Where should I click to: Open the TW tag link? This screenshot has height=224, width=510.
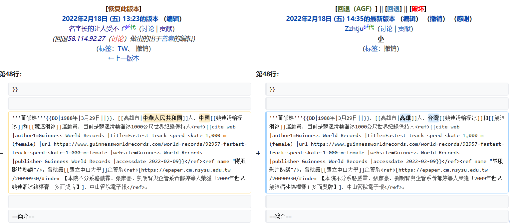123,48
